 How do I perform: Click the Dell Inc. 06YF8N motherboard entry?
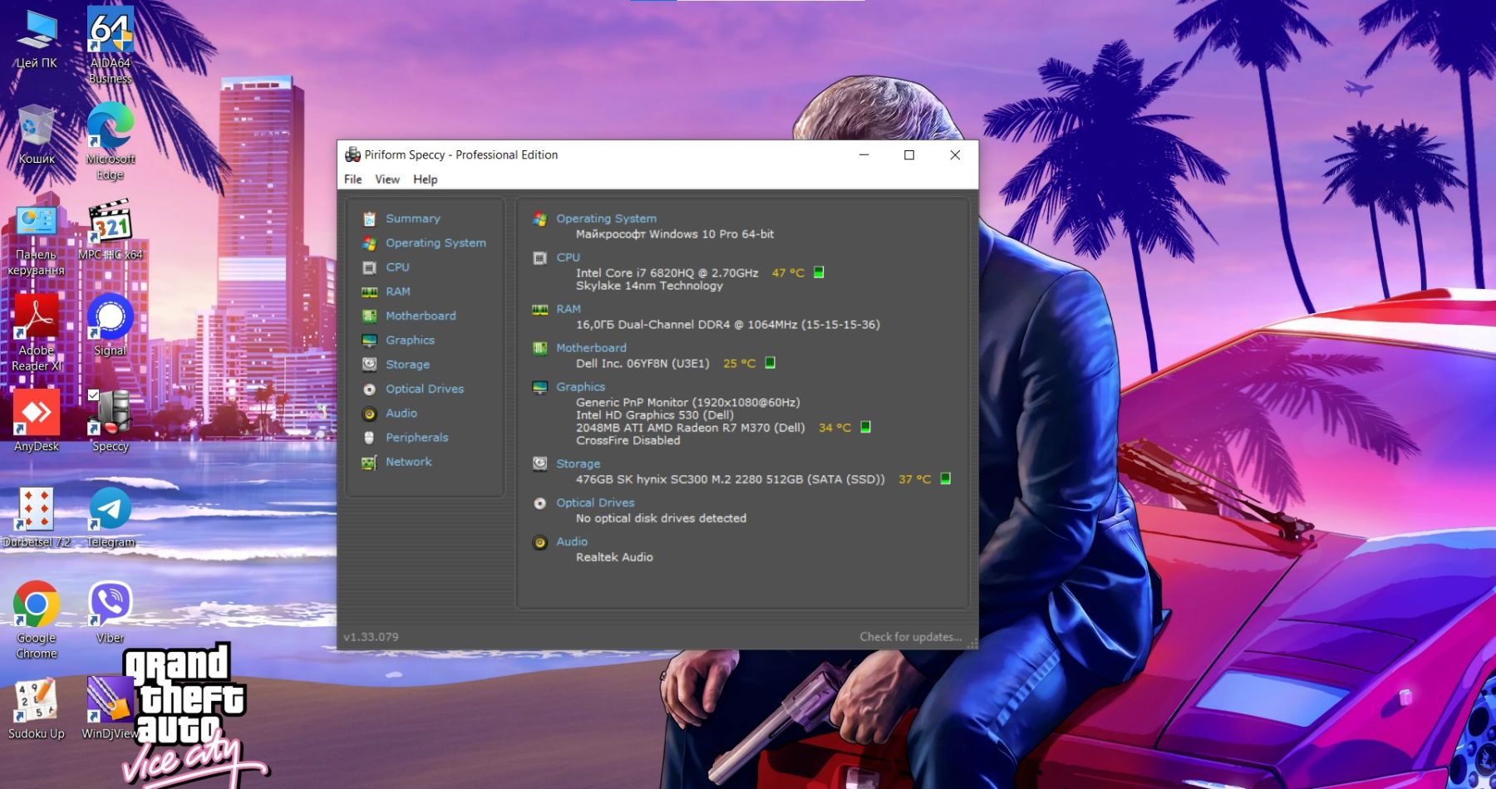click(642, 363)
